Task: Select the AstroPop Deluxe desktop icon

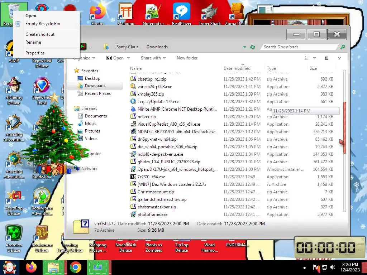Action: (x=14, y=202)
